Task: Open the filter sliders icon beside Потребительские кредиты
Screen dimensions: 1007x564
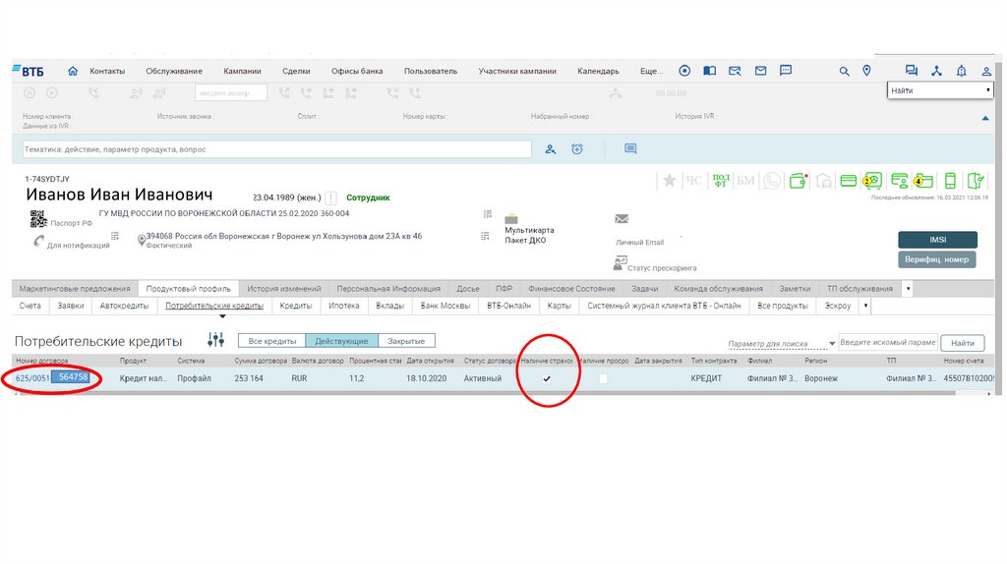Action: (215, 339)
